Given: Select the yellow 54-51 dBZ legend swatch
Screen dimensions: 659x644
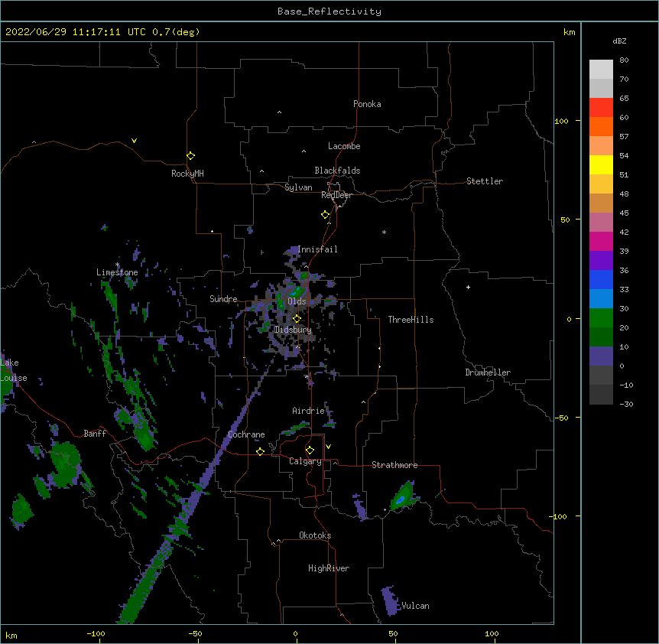Looking at the screenshot, I should click(x=601, y=164).
